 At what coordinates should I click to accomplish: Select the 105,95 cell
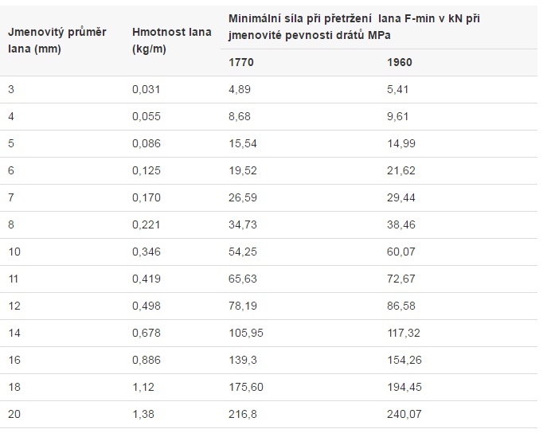coord(246,333)
